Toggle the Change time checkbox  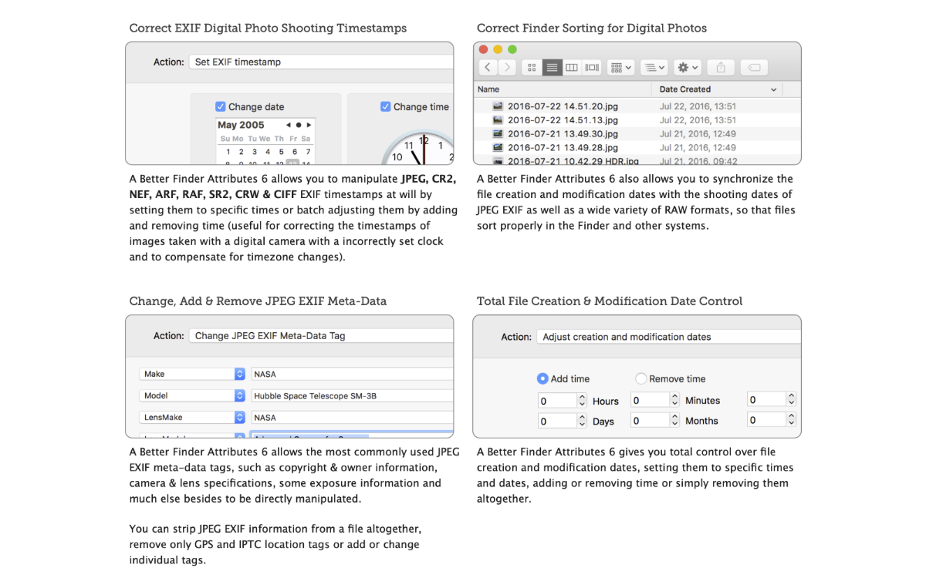386,106
